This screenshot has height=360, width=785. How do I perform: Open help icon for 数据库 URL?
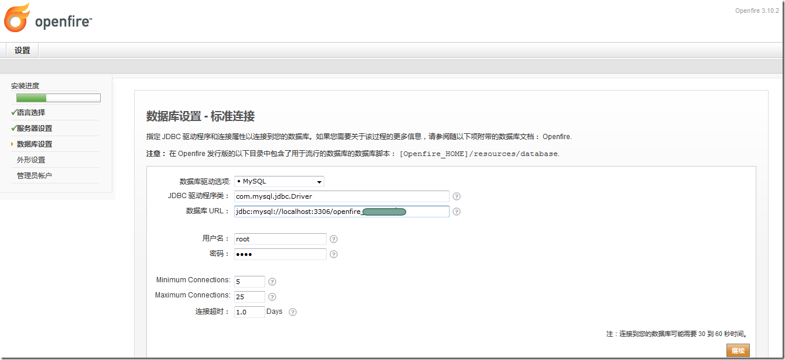pyautogui.click(x=457, y=212)
